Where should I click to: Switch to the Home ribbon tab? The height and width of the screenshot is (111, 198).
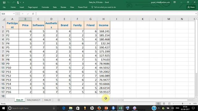(x=13, y=7)
